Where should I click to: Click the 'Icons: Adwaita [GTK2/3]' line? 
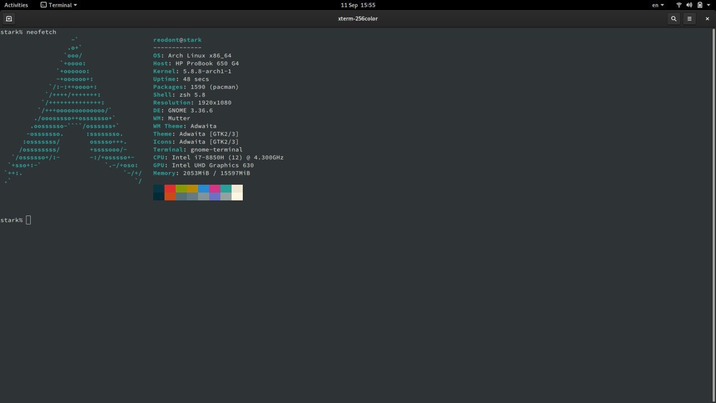click(x=196, y=142)
